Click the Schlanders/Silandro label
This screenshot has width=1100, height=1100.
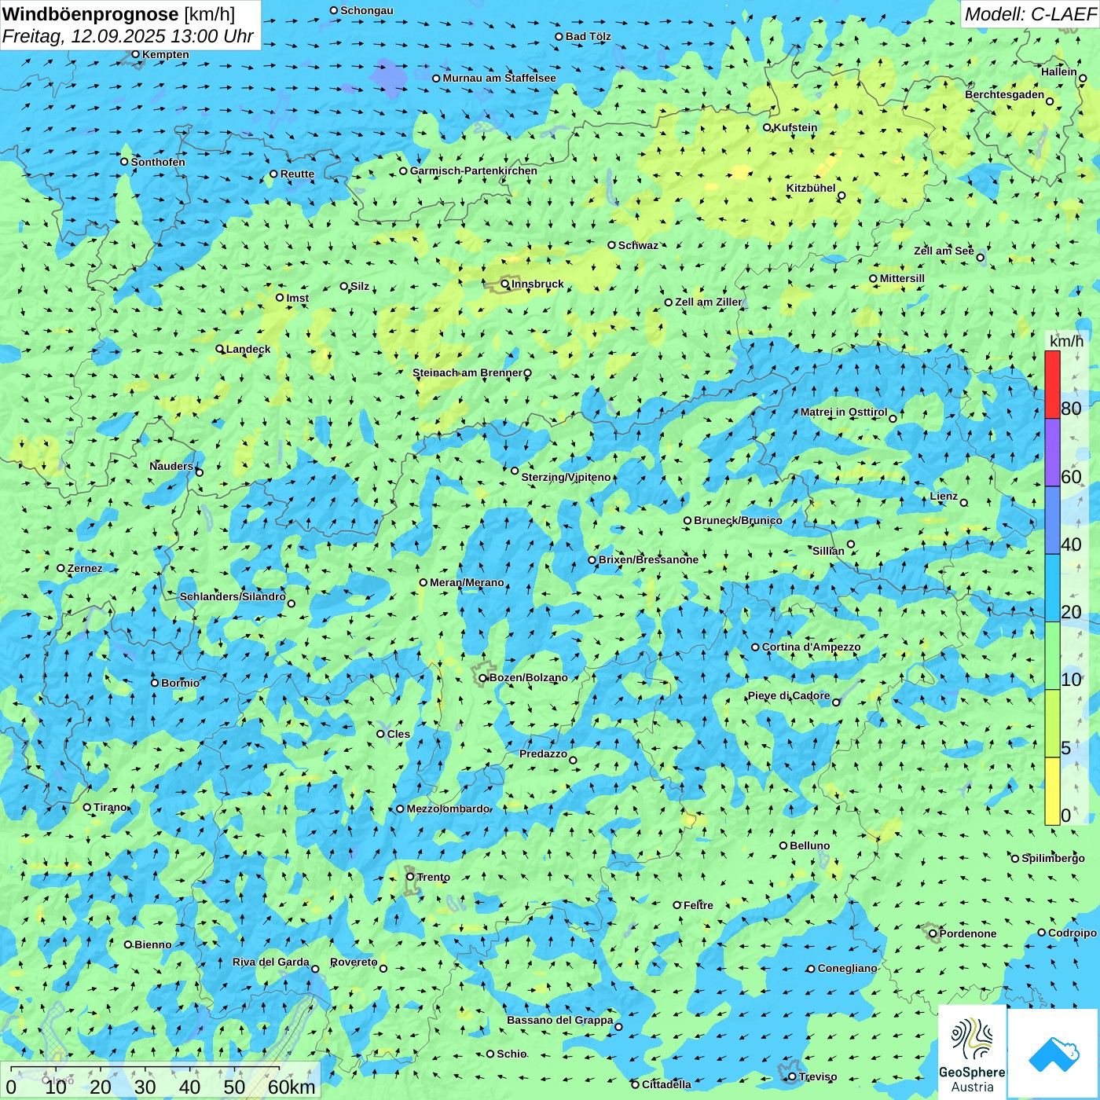click(233, 596)
